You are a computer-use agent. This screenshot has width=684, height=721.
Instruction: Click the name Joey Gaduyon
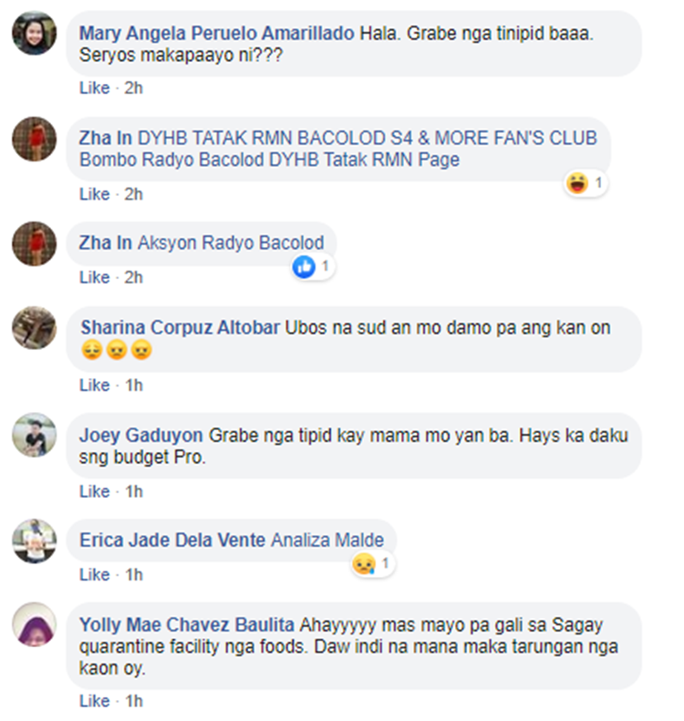140,435
